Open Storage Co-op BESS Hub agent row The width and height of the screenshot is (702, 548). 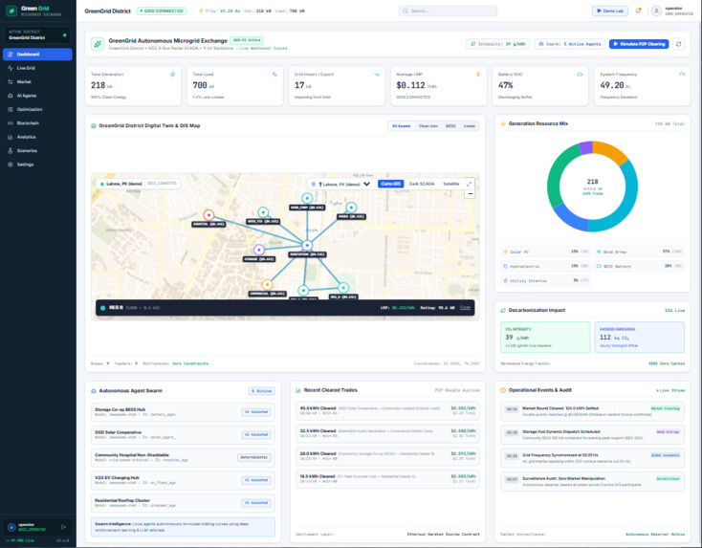(x=183, y=412)
